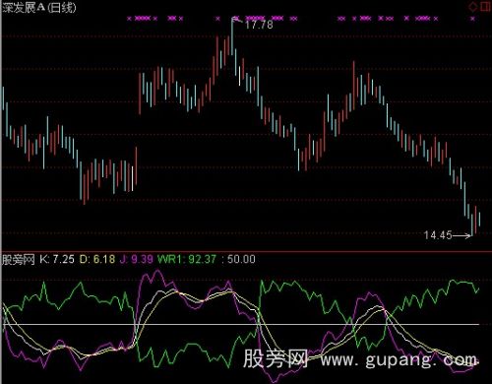The width and height of the screenshot is (492, 384).
Task: Click the lowest candlestick beside the 14.45 label
Action: 472,224
